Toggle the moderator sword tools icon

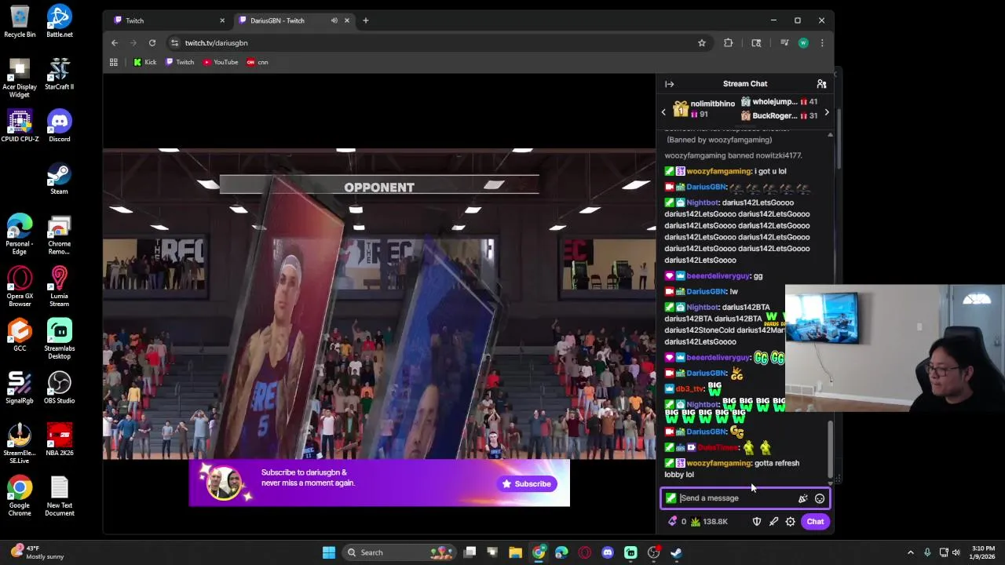point(773,521)
